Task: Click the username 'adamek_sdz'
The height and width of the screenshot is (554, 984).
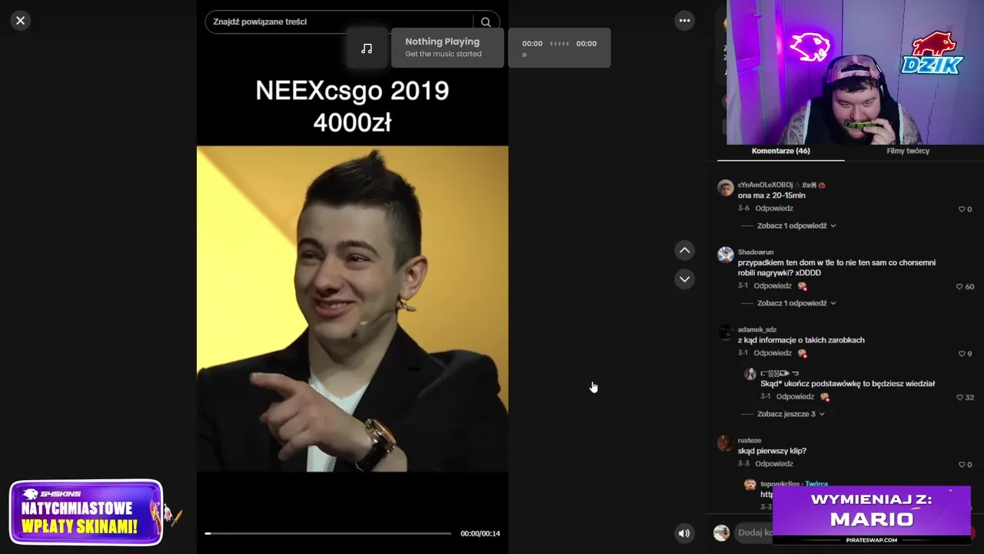Action: 757,329
